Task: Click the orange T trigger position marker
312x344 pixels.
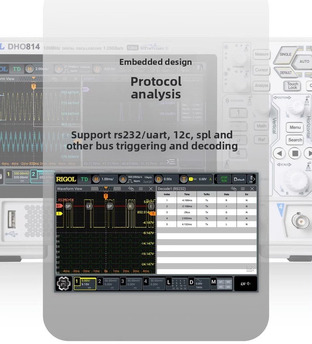Action: tap(105, 196)
